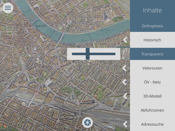Show the ÖV - Netz layer
175x131 pixels.
(x=152, y=82)
